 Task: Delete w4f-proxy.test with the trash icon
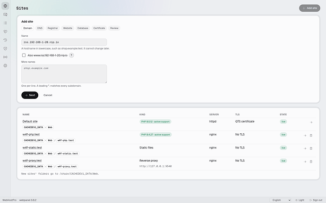(311, 162)
